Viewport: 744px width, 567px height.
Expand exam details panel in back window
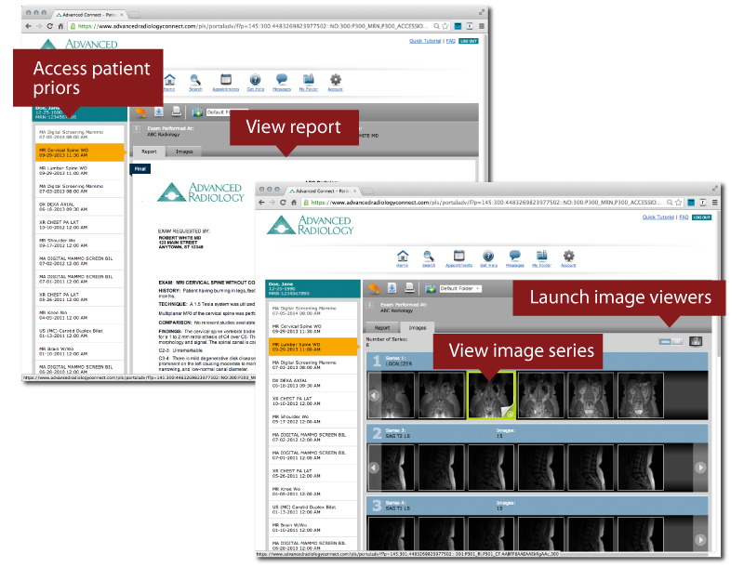137,128
